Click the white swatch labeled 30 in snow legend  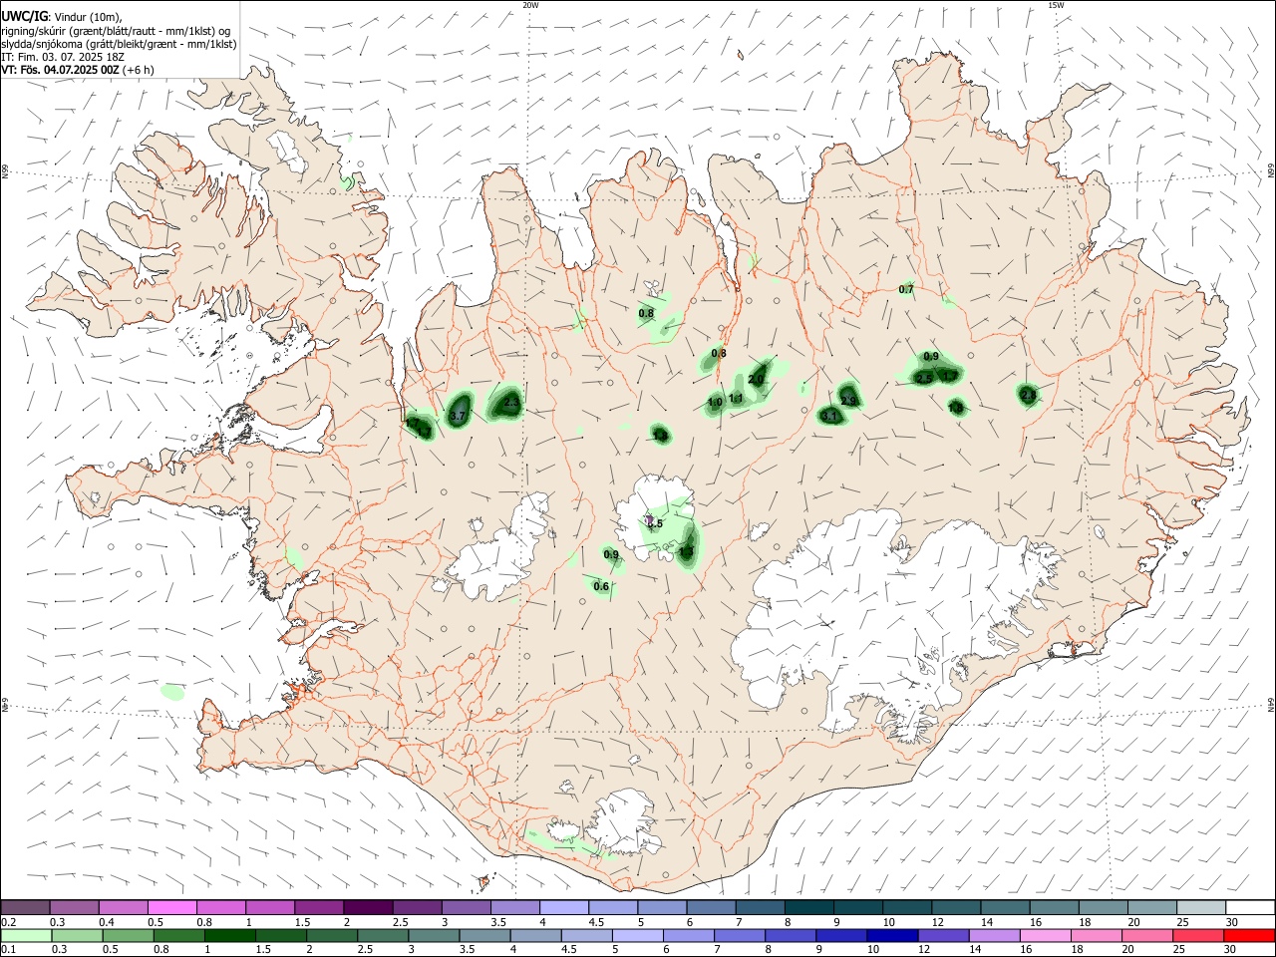(x=1249, y=907)
